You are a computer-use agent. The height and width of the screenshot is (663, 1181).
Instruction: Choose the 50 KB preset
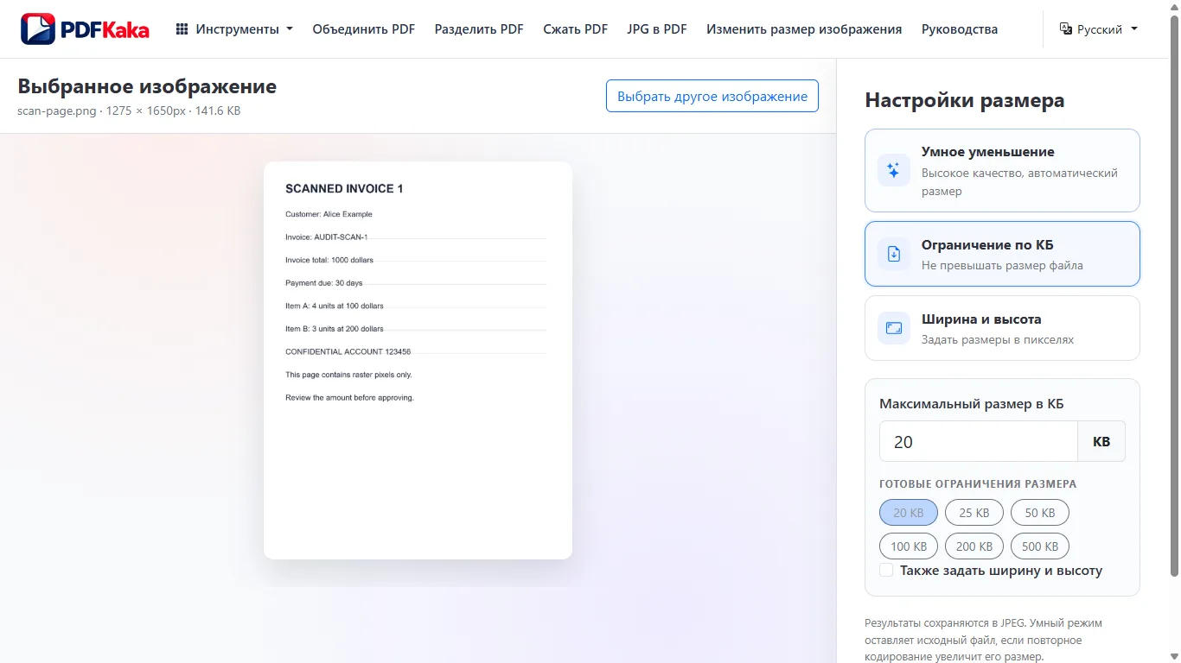[x=1040, y=513]
